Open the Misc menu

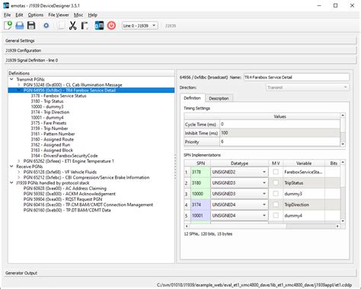78,15
